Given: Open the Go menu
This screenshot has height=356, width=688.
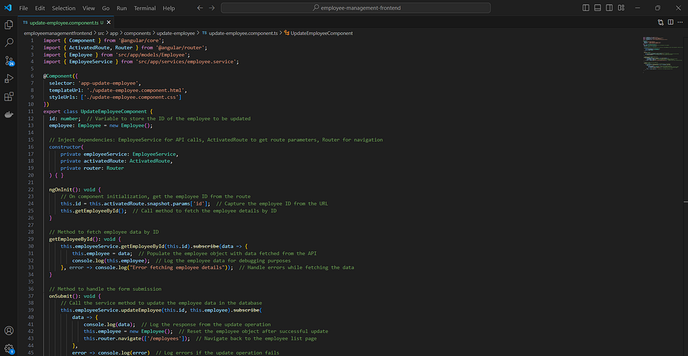Looking at the screenshot, I should (x=105, y=8).
